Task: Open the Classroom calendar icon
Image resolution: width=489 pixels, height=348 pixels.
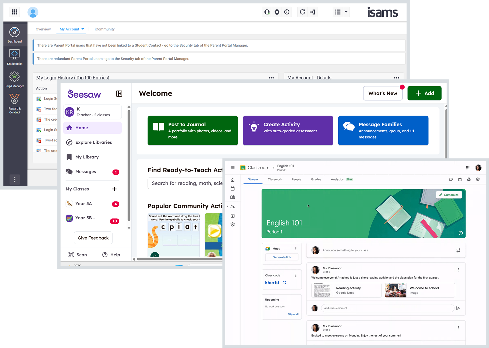Action: click(460, 179)
